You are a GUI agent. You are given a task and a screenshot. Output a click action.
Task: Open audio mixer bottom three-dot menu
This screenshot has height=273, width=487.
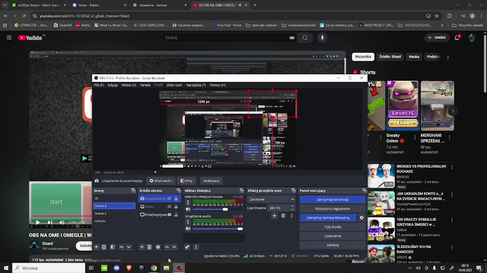tap(196, 247)
